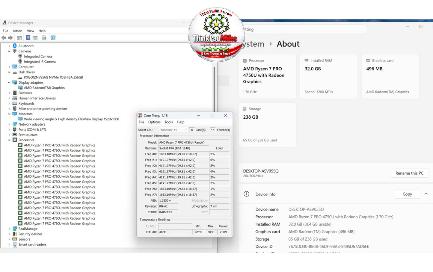The width and height of the screenshot is (433, 272).
Task: Click the 496 MB graphics card value
Action: click(374, 69)
